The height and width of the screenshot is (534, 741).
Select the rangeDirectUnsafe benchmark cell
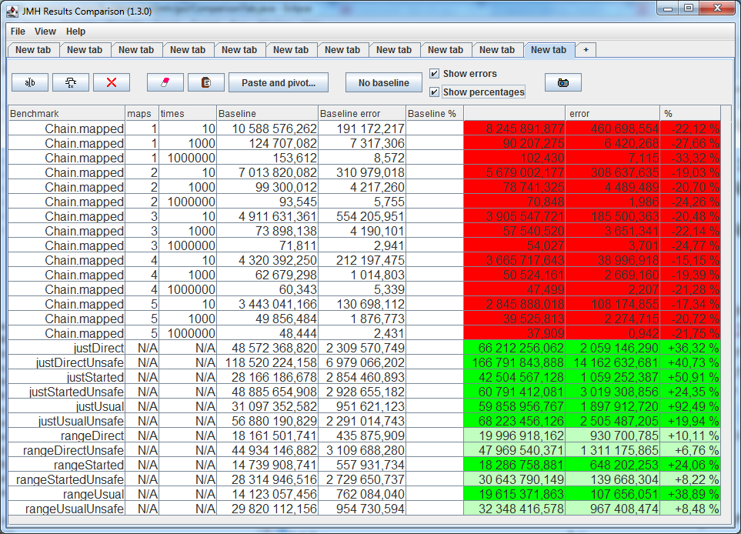click(x=67, y=450)
